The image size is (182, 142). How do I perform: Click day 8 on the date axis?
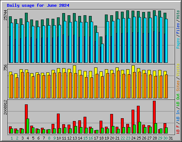click(49, 138)
